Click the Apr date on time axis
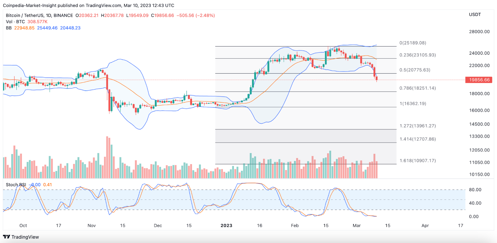 (x=425, y=226)
